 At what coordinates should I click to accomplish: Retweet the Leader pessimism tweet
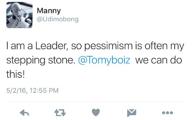60,112
